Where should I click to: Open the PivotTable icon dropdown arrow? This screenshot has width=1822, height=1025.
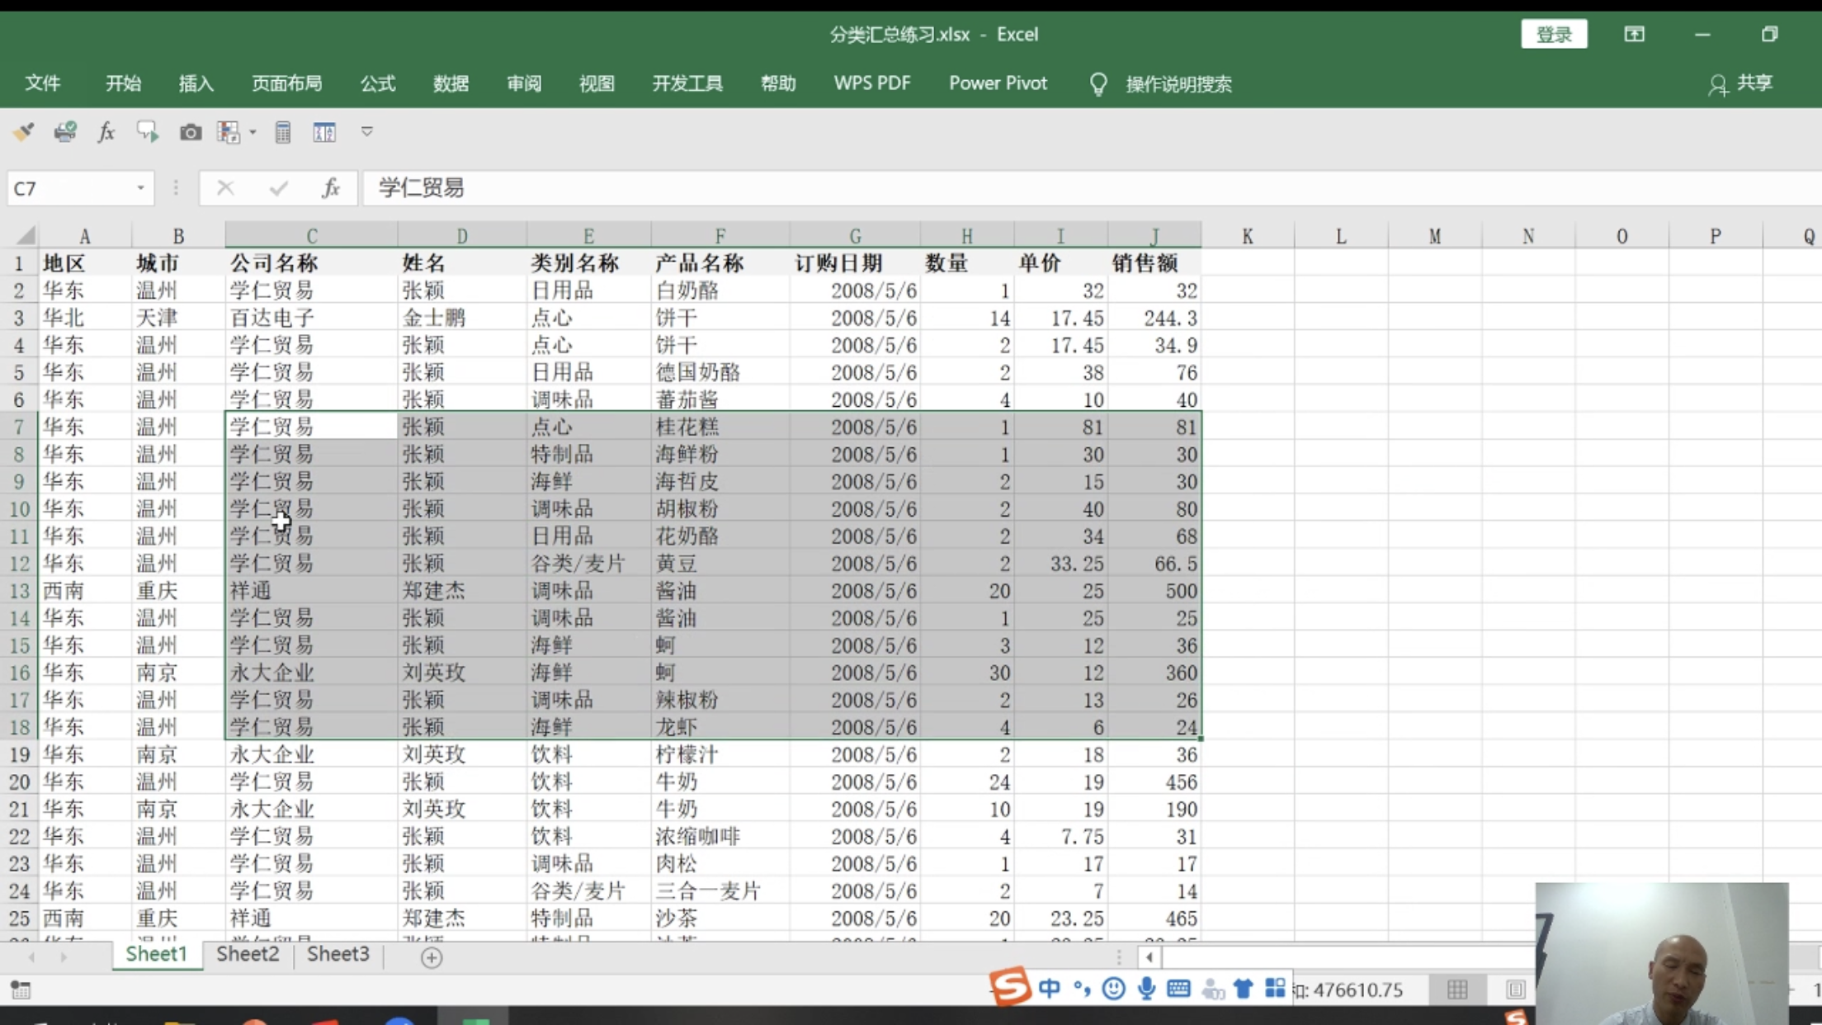(x=253, y=132)
